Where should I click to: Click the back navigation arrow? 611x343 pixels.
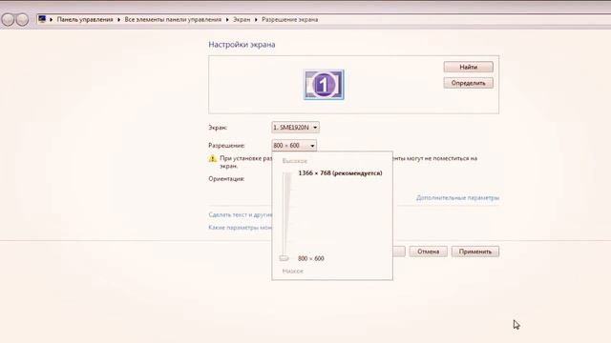point(8,19)
